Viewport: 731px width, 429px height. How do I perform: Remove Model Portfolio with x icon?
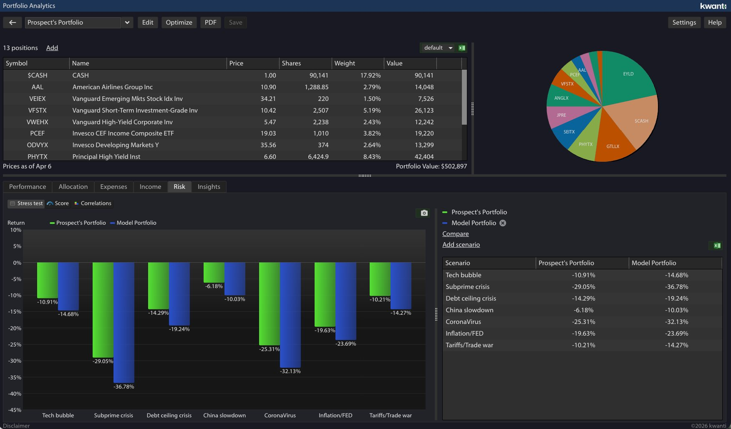[x=503, y=223]
